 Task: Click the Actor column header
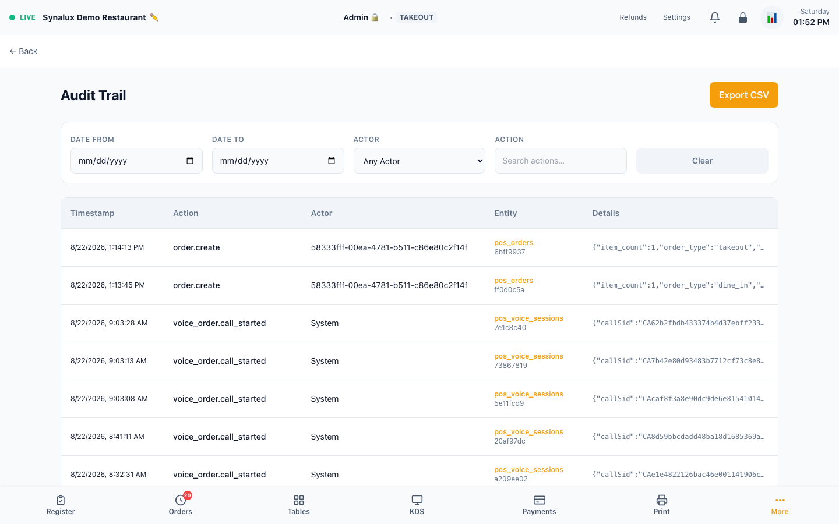tap(322, 213)
